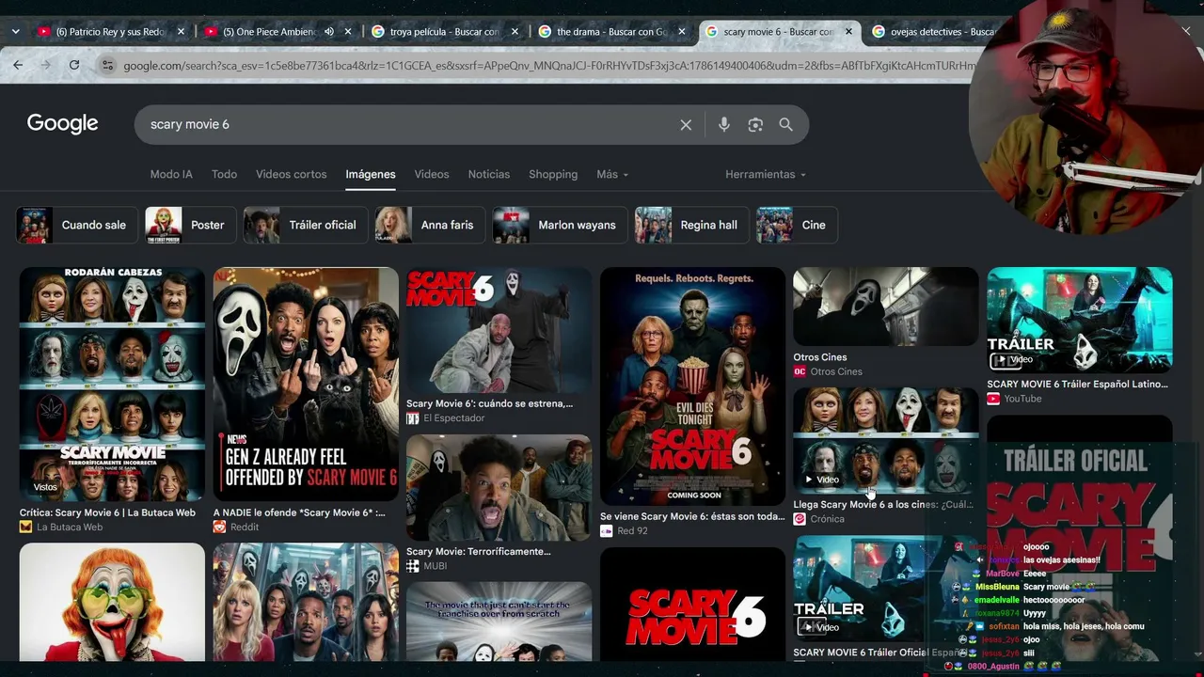
Task: Select the Imágenes results tab
Action: (371, 174)
